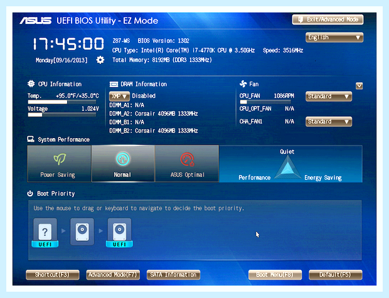Click the DIMM_B1 N/A entry
The image size is (389, 298).
pos(127,122)
